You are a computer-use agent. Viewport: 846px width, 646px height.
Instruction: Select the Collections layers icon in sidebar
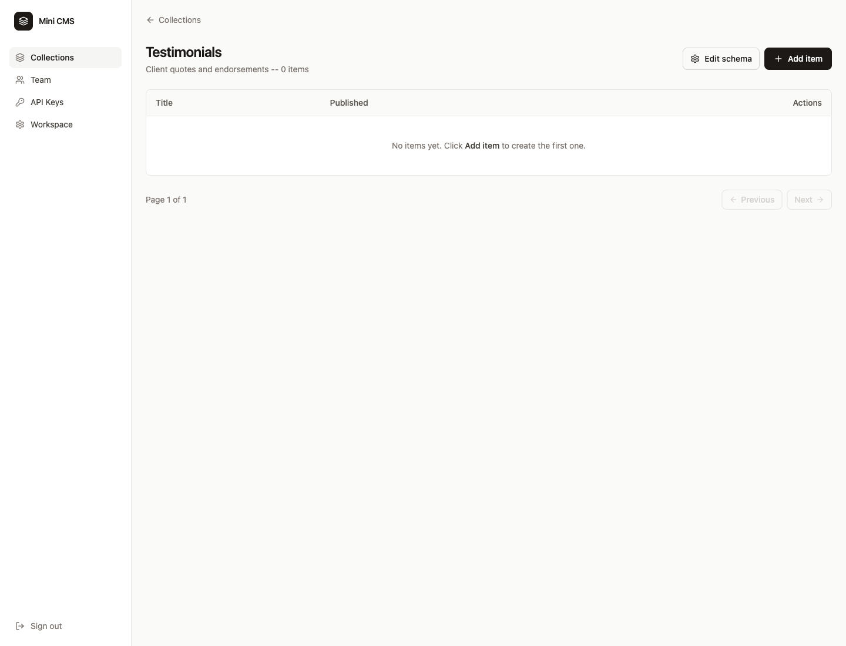pos(19,58)
